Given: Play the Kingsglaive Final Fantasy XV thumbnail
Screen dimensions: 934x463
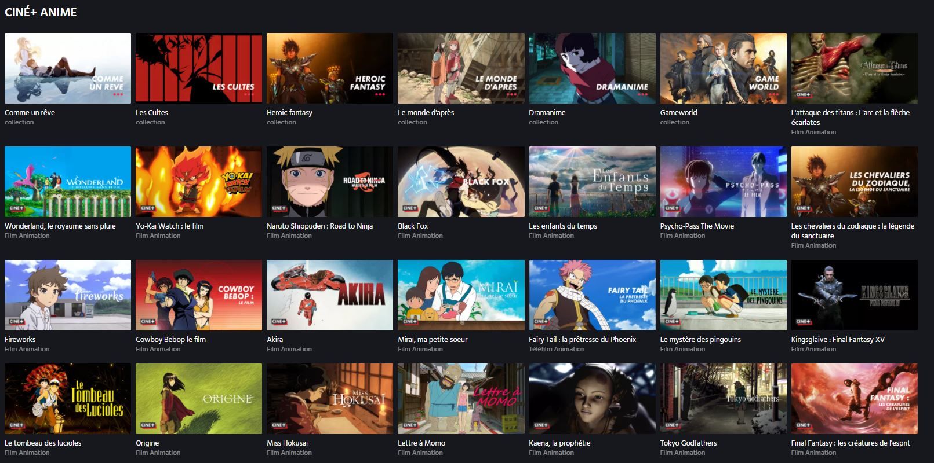Looking at the screenshot, I should [x=854, y=295].
